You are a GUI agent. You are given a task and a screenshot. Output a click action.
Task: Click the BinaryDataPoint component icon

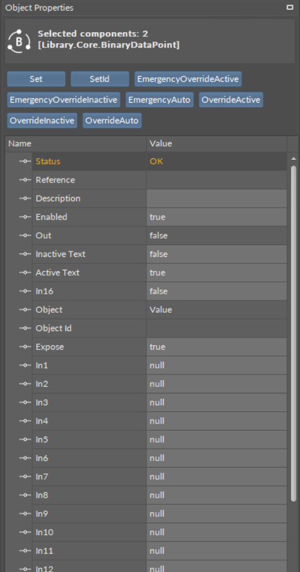[x=19, y=41]
